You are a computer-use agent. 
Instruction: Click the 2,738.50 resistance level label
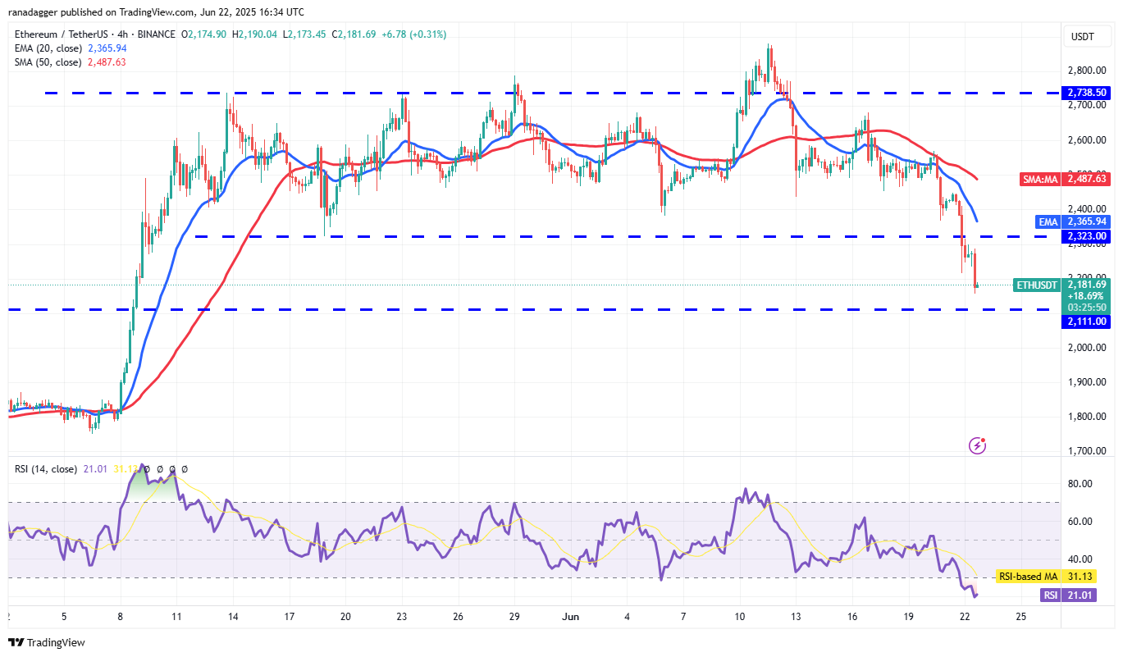[1088, 94]
